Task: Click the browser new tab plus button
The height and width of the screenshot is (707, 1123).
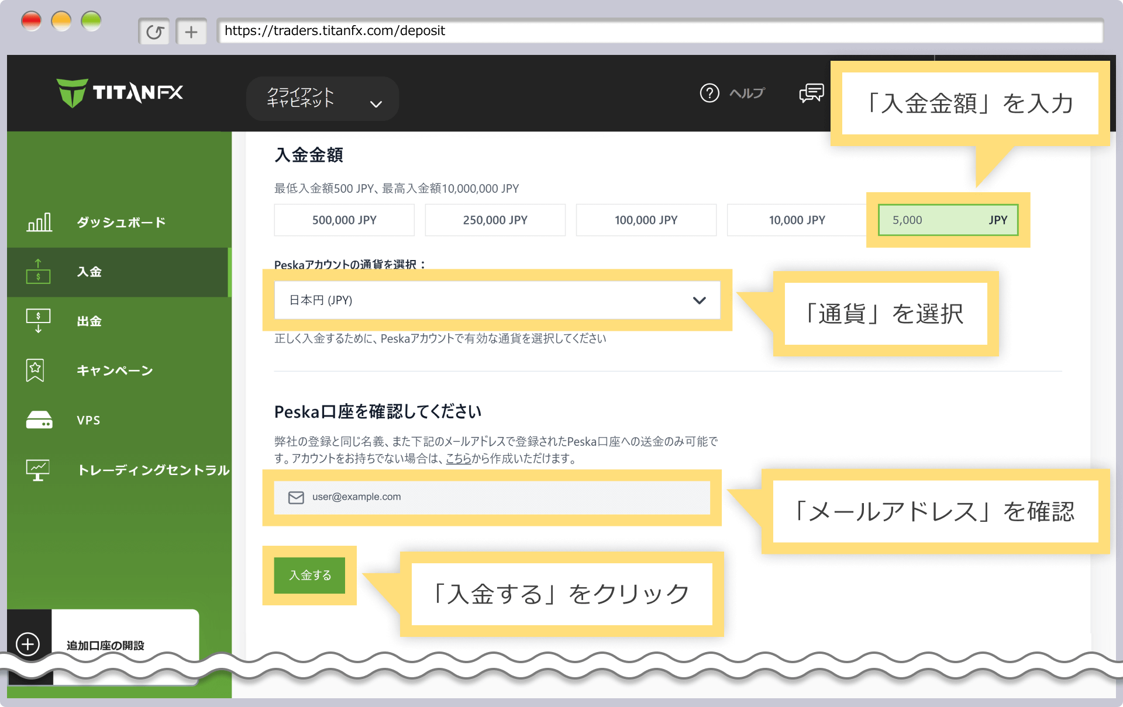Action: tap(191, 32)
